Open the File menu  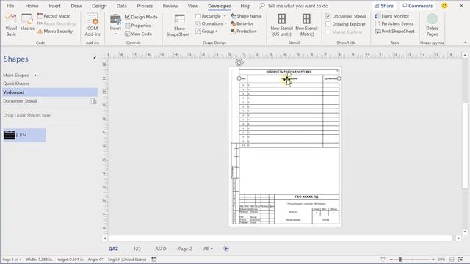pyautogui.click(x=10, y=6)
